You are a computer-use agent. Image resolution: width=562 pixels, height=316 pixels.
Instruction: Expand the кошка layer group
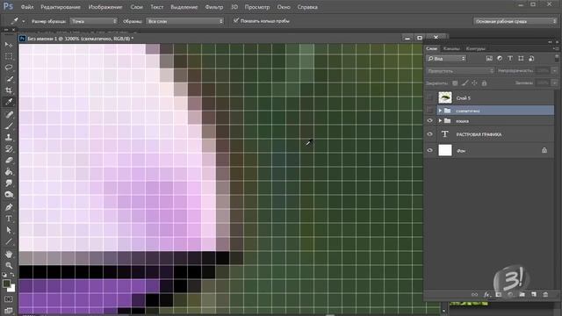coord(440,121)
